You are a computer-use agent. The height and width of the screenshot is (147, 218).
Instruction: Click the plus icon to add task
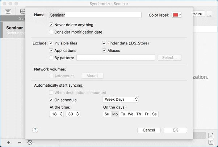tap(9, 142)
